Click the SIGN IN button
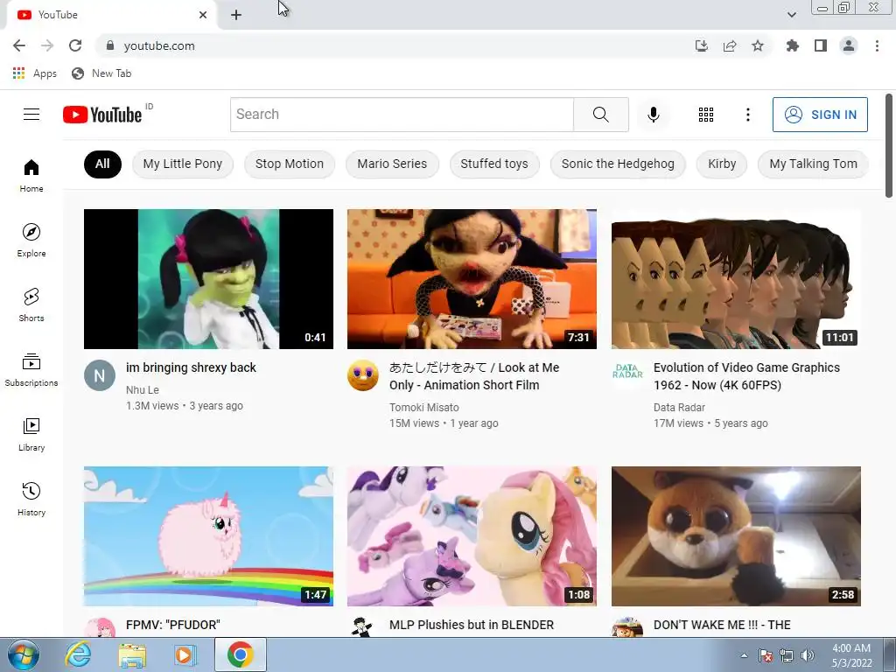 [820, 115]
